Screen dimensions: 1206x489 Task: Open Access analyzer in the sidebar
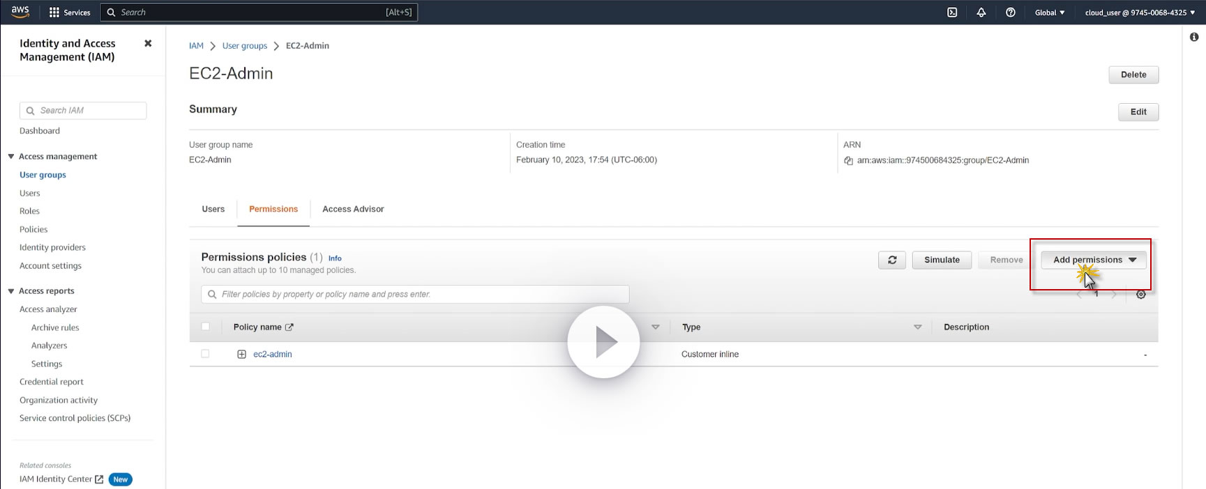[48, 309]
